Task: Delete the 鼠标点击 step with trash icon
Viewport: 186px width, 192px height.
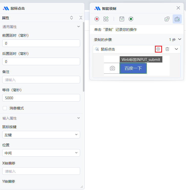Action: point(167,49)
